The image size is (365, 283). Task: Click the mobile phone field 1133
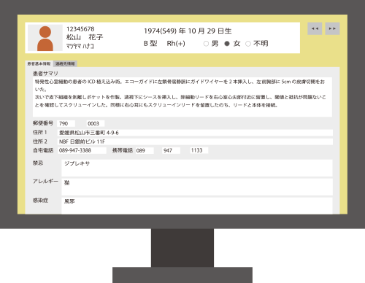click(x=199, y=150)
